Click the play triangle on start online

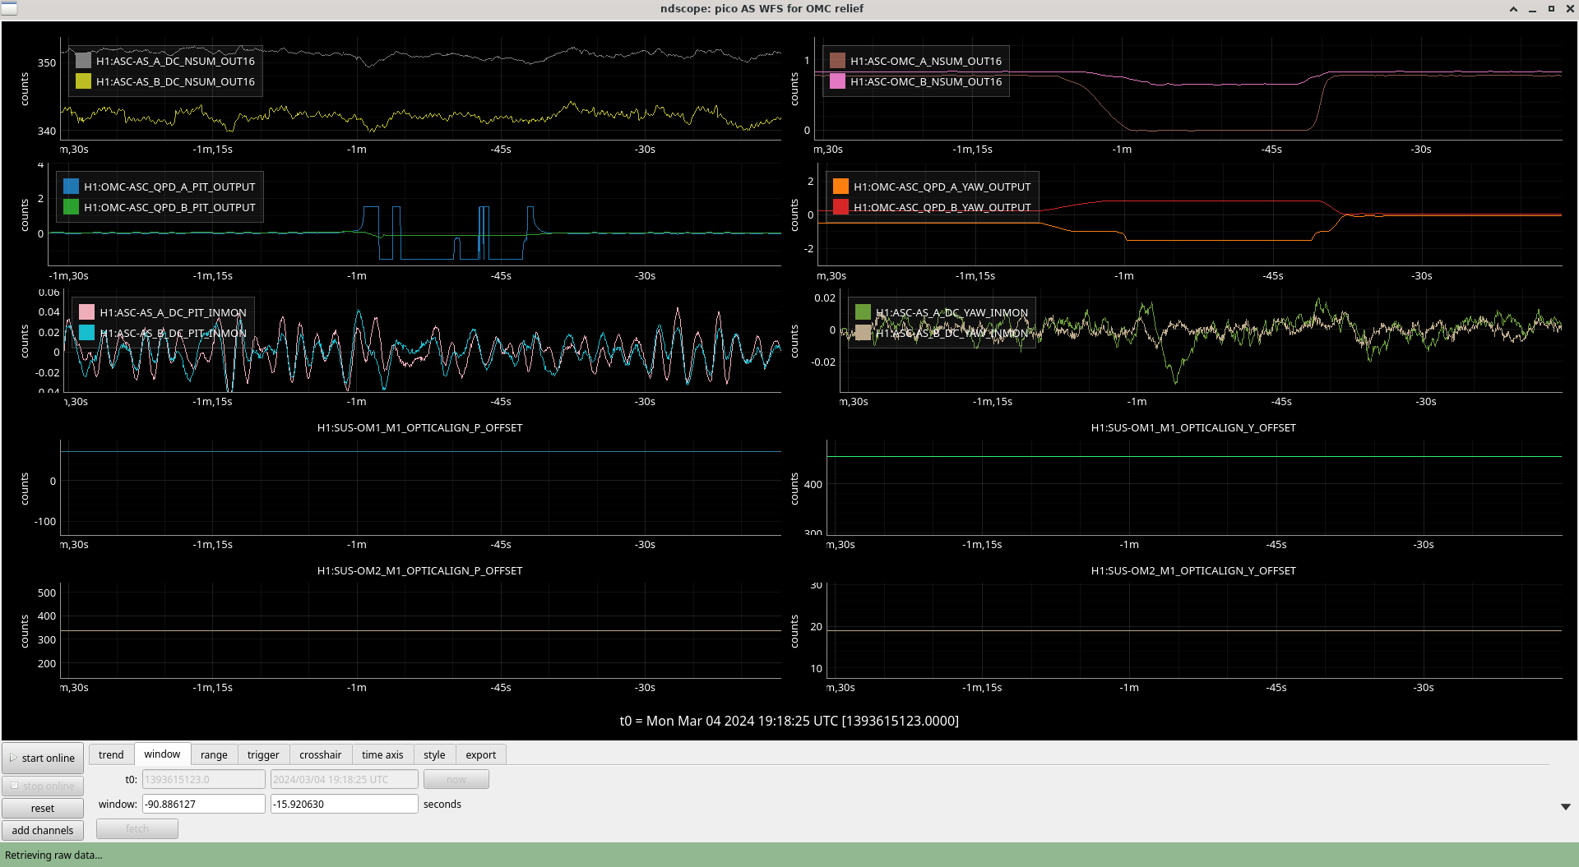(x=13, y=758)
